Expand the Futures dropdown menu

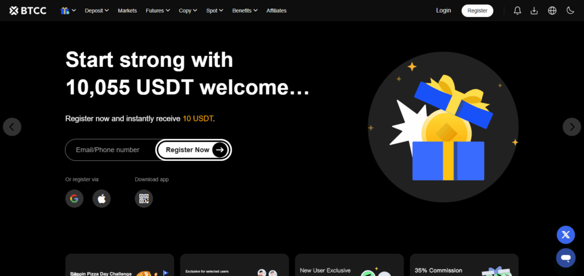(x=157, y=10)
